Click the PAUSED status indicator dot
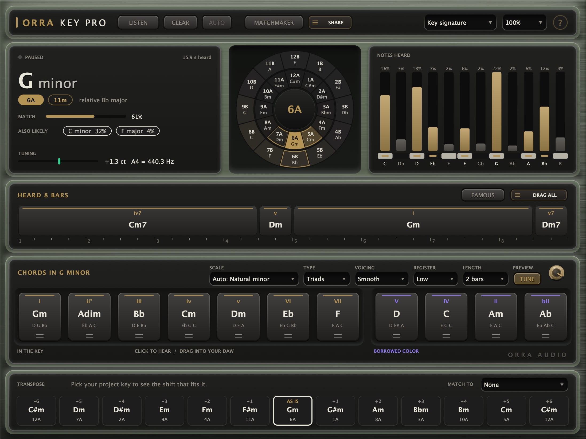Viewport: 586px width, 439px height. click(x=20, y=57)
